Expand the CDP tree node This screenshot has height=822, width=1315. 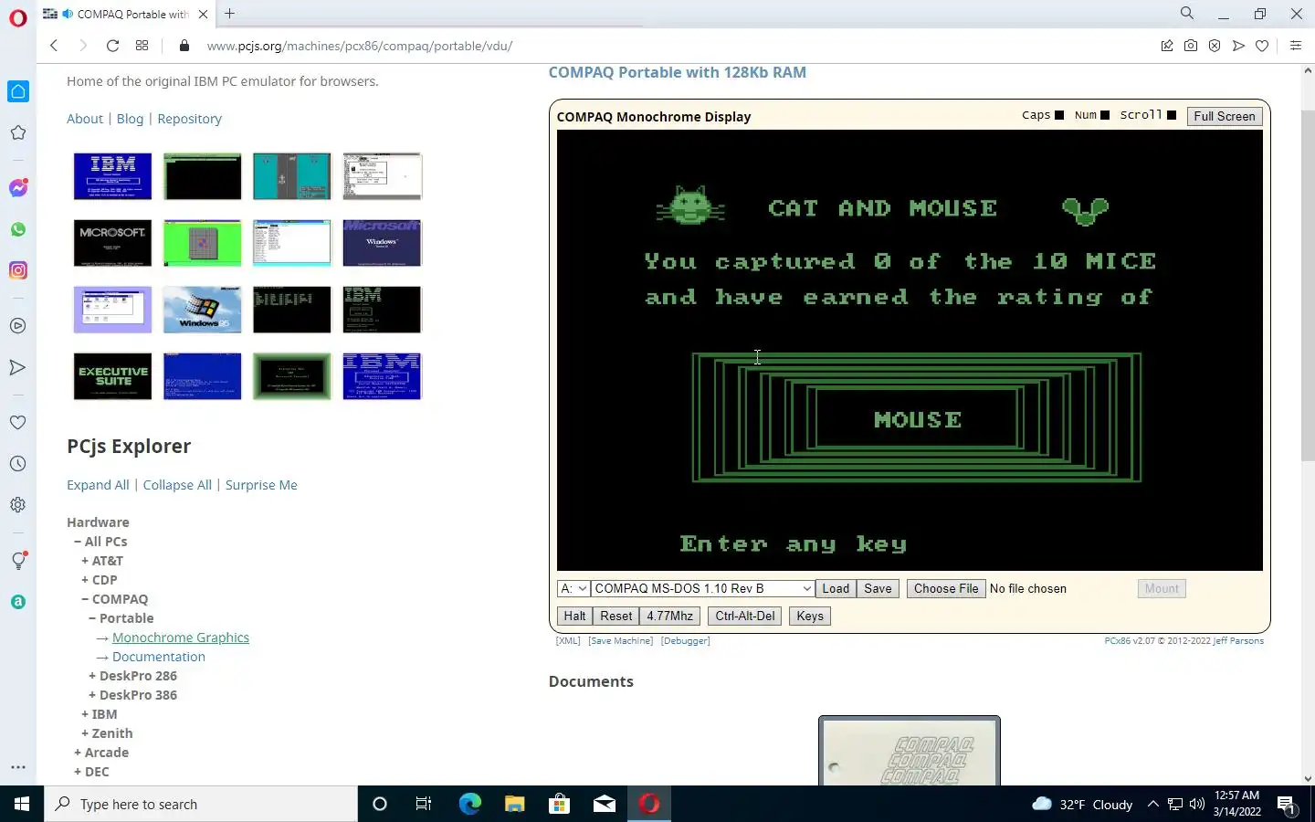85,580
